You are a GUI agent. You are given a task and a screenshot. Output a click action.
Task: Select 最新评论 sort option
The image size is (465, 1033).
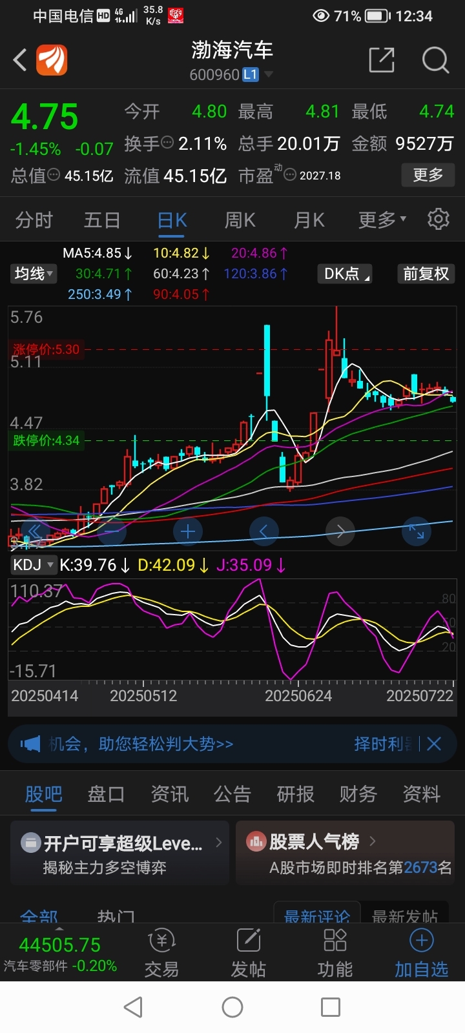click(x=317, y=915)
